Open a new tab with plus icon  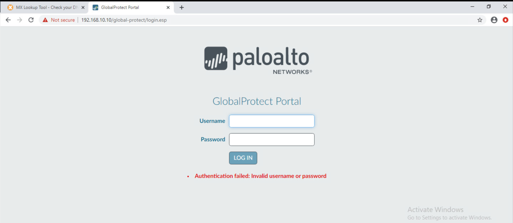[x=182, y=7]
